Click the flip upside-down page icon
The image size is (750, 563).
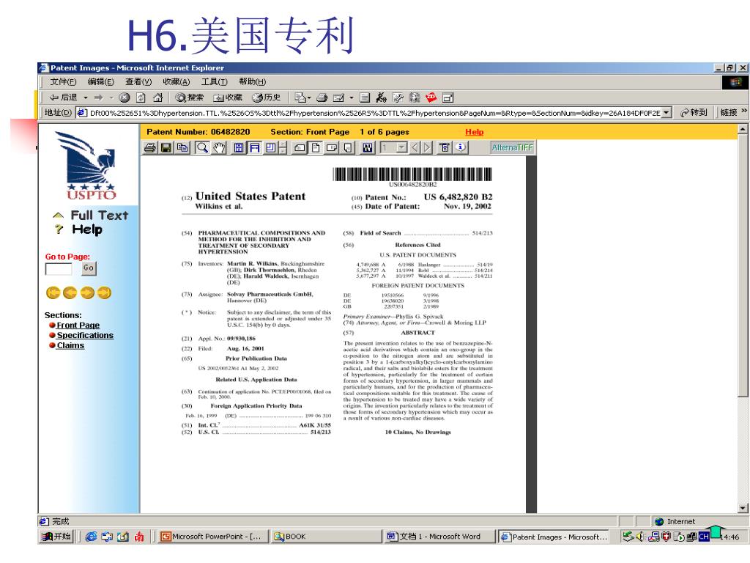348,148
